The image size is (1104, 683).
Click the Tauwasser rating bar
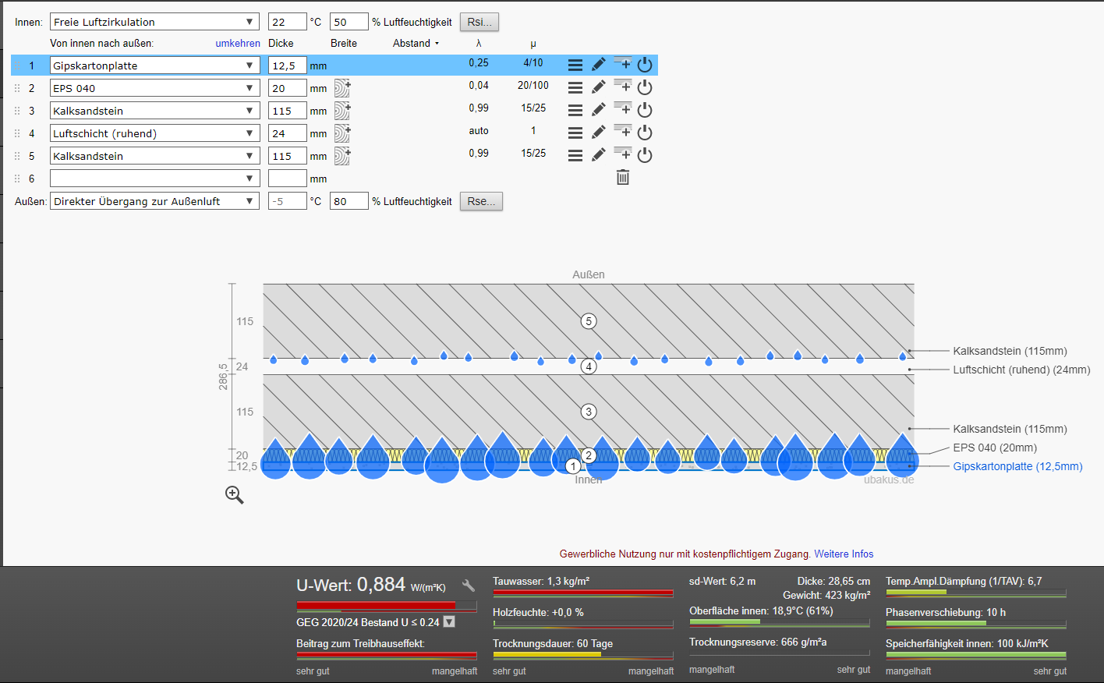(x=582, y=593)
